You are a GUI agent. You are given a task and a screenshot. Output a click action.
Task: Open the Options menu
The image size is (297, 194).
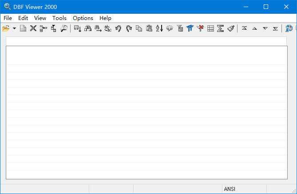point(83,18)
